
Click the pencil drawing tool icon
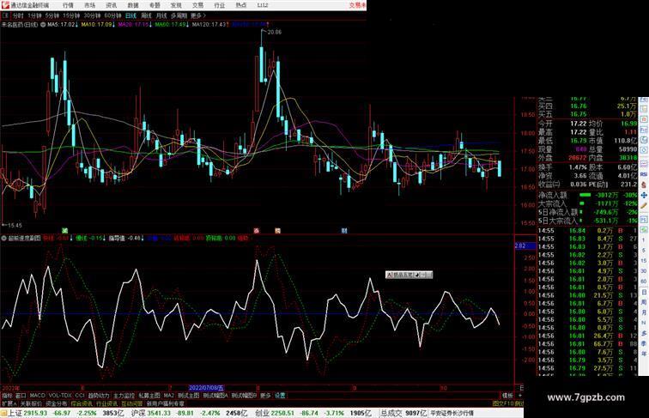coord(644,206)
